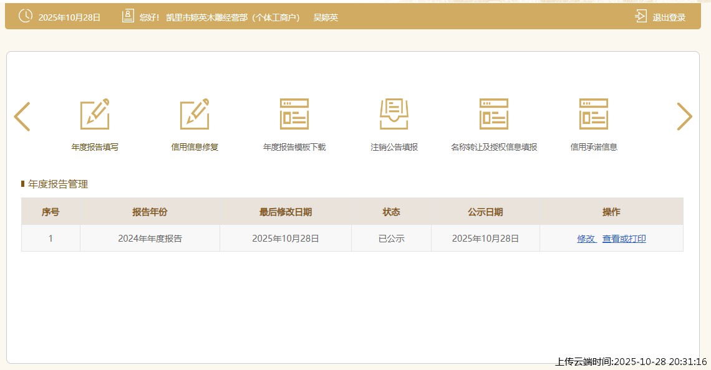Open the 注销公告填报 inbox icon
Image resolution: width=711 pixels, height=370 pixels.
(x=394, y=114)
